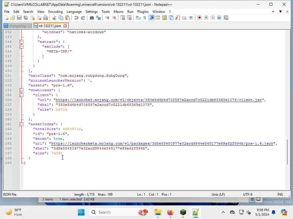Click Run a Macro Multiple Times icon

click(219, 18)
